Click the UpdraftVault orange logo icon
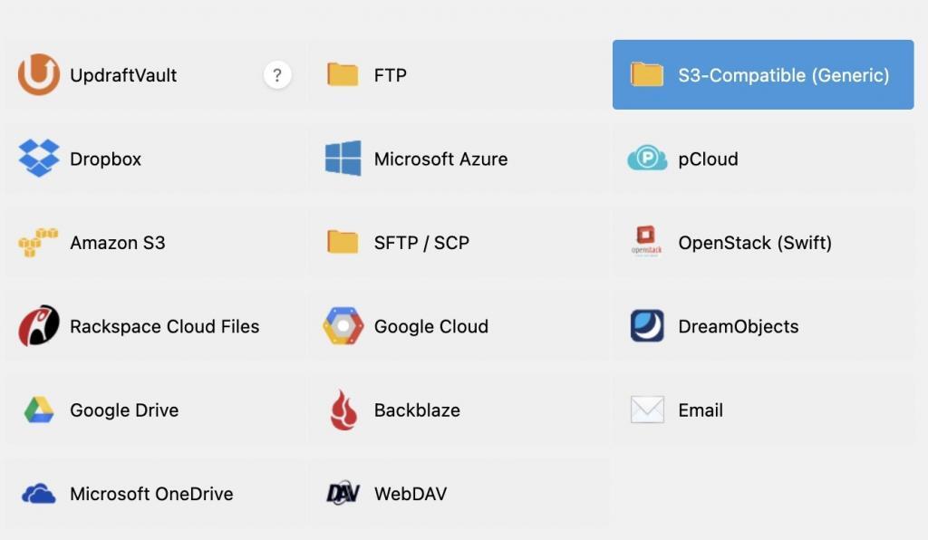The width and height of the screenshot is (928, 540). pyautogui.click(x=38, y=74)
